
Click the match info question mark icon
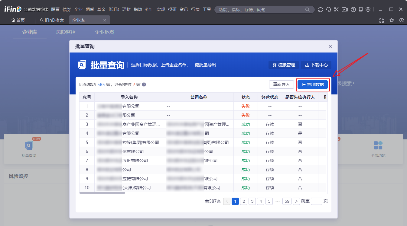click(x=144, y=85)
